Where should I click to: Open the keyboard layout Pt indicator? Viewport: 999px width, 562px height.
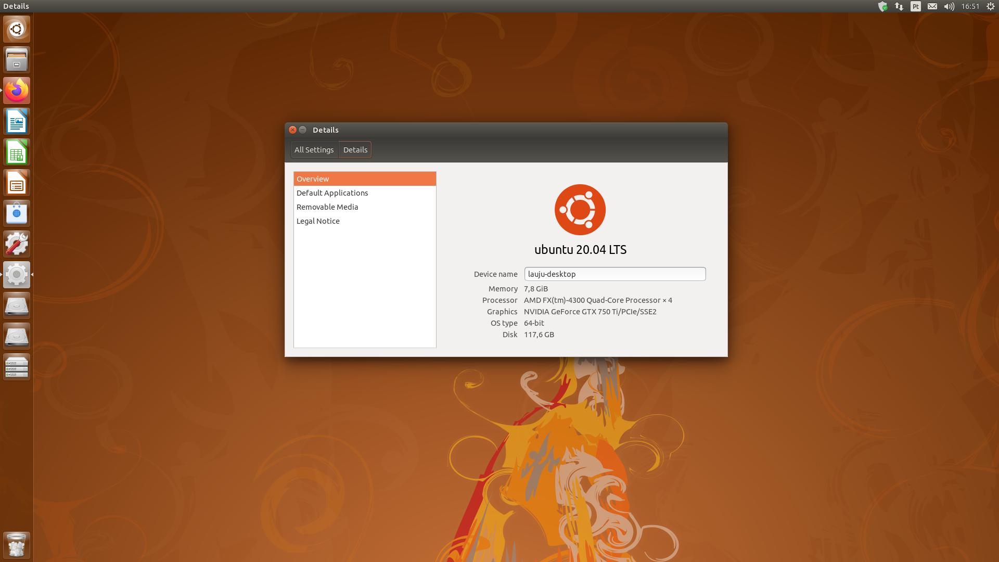(x=916, y=6)
